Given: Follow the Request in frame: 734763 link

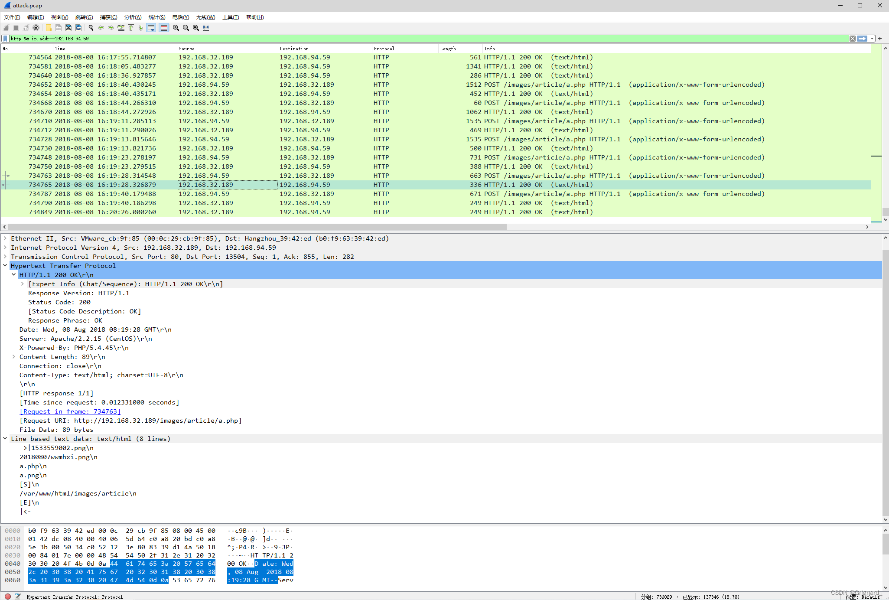Looking at the screenshot, I should pyautogui.click(x=70, y=411).
